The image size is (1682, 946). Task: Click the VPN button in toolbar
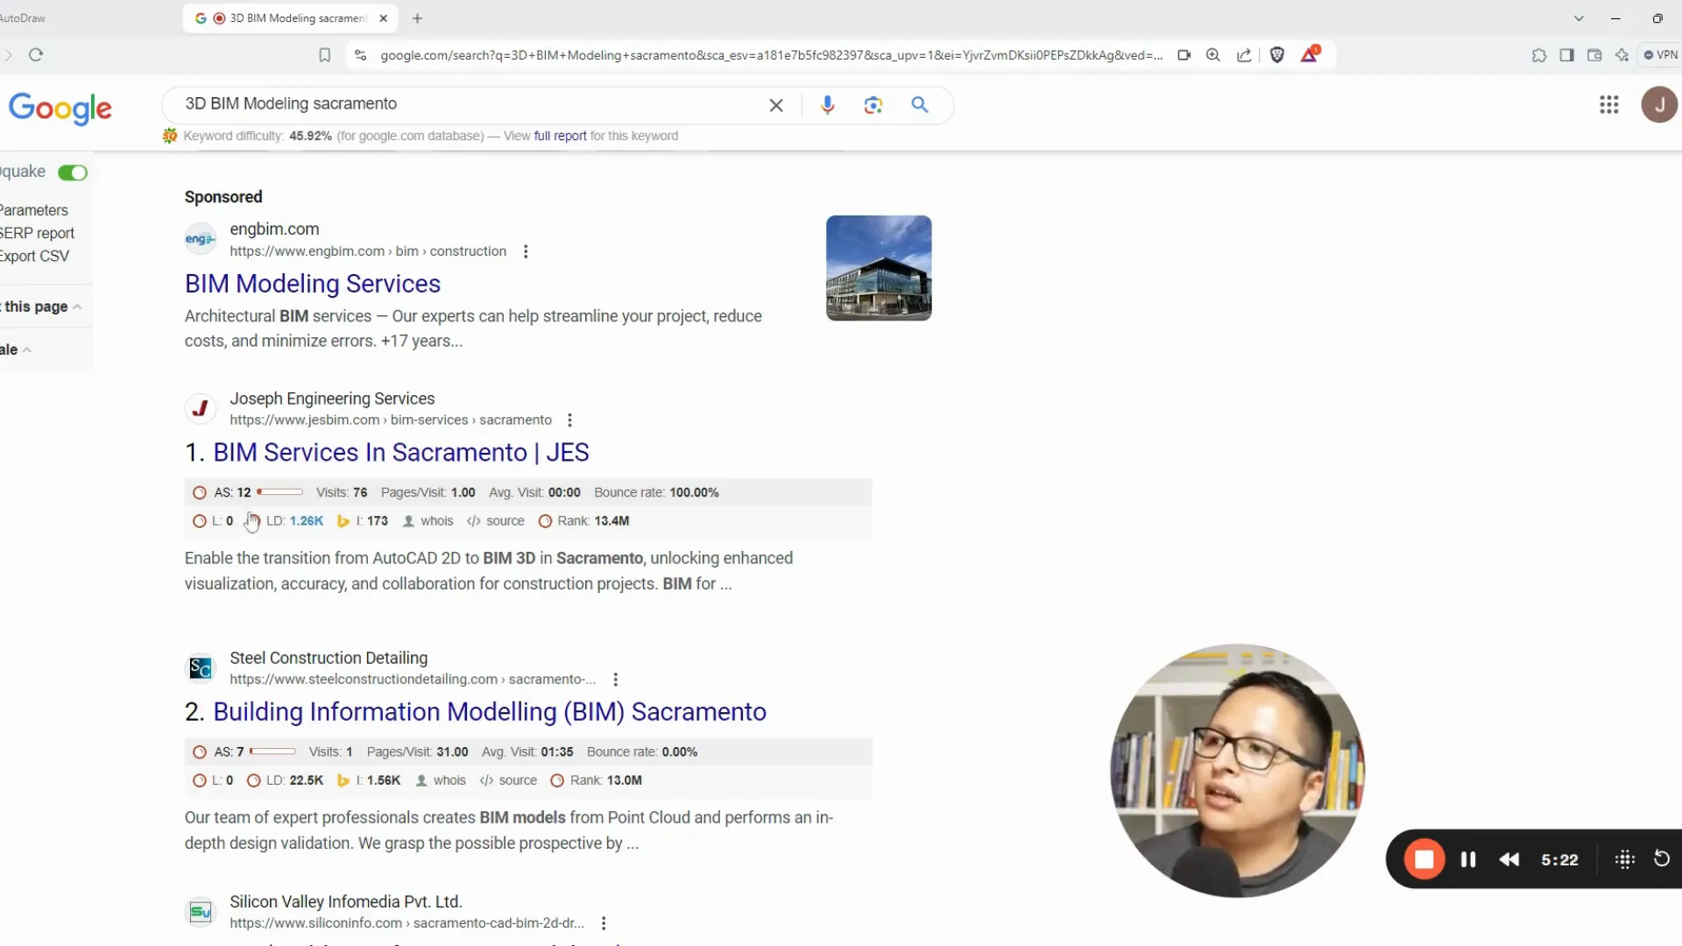click(x=1661, y=54)
